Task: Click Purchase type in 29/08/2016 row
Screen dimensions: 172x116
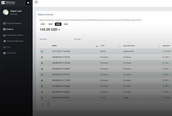Action: tap(104, 57)
